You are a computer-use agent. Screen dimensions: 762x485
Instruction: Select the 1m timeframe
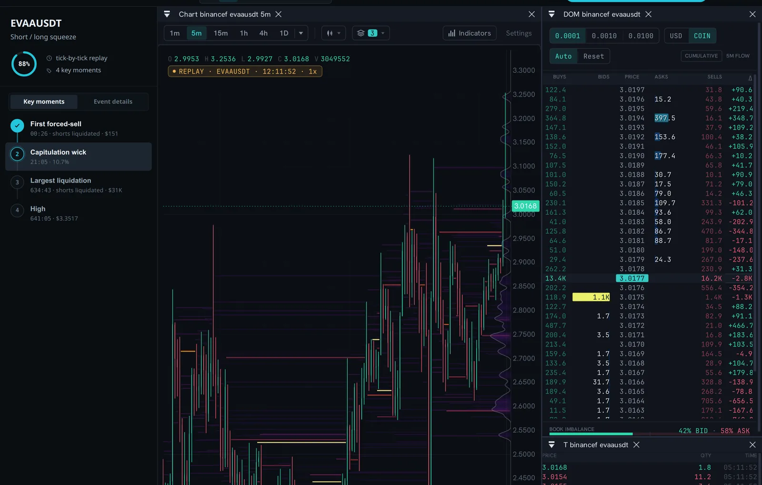175,33
